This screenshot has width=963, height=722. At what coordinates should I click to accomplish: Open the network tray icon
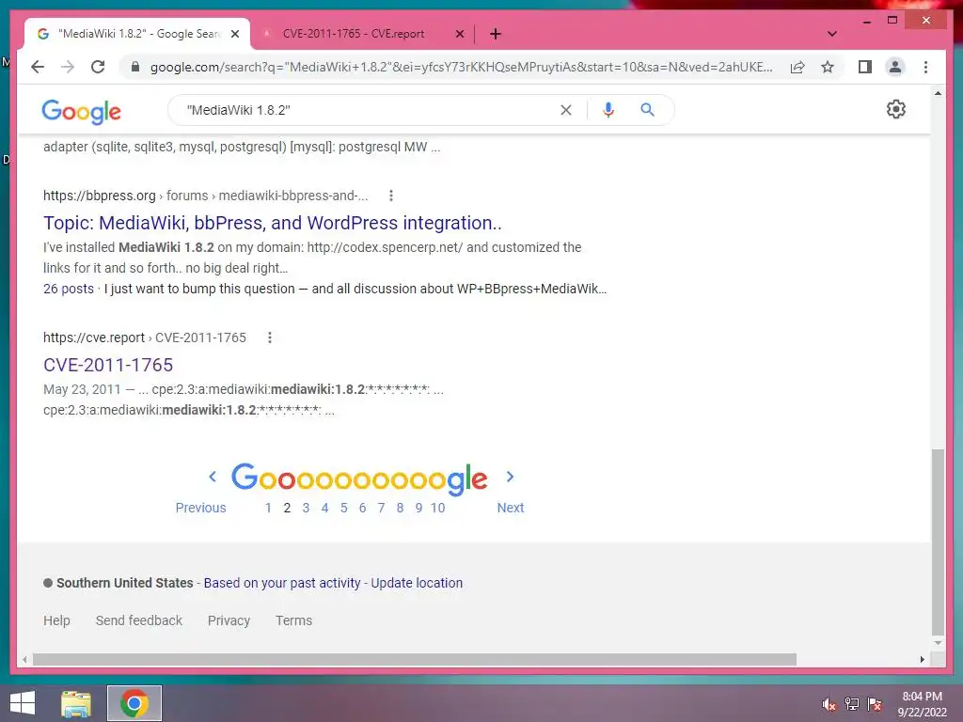click(852, 704)
